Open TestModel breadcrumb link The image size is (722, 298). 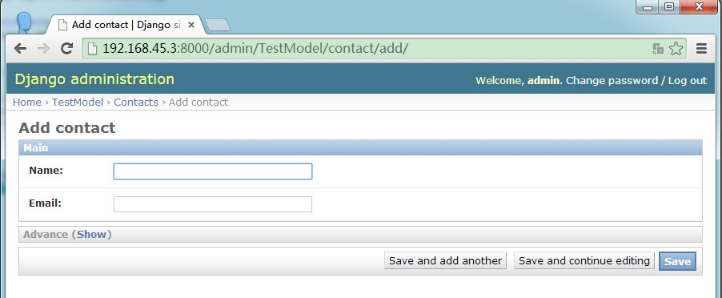(x=78, y=103)
